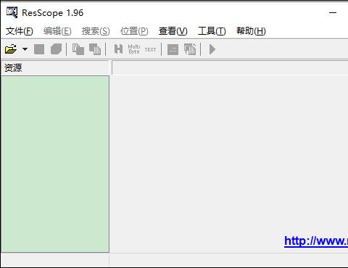Screen dimensions: 348x268
Task: Click the ResScope app icon in title bar
Action: 12,12
